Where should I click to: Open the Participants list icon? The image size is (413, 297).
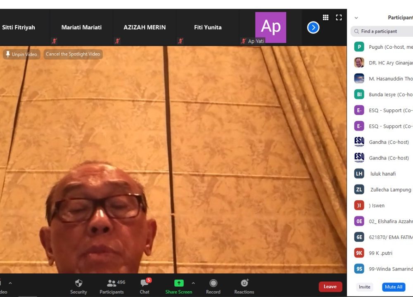point(112,283)
